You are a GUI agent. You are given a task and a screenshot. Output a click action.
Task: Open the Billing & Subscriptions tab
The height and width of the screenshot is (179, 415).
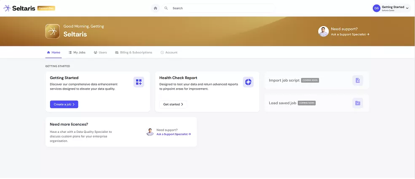coord(134,53)
